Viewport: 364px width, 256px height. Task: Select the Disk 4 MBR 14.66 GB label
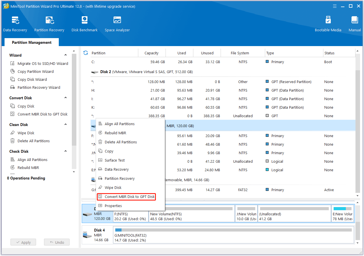(x=101, y=235)
